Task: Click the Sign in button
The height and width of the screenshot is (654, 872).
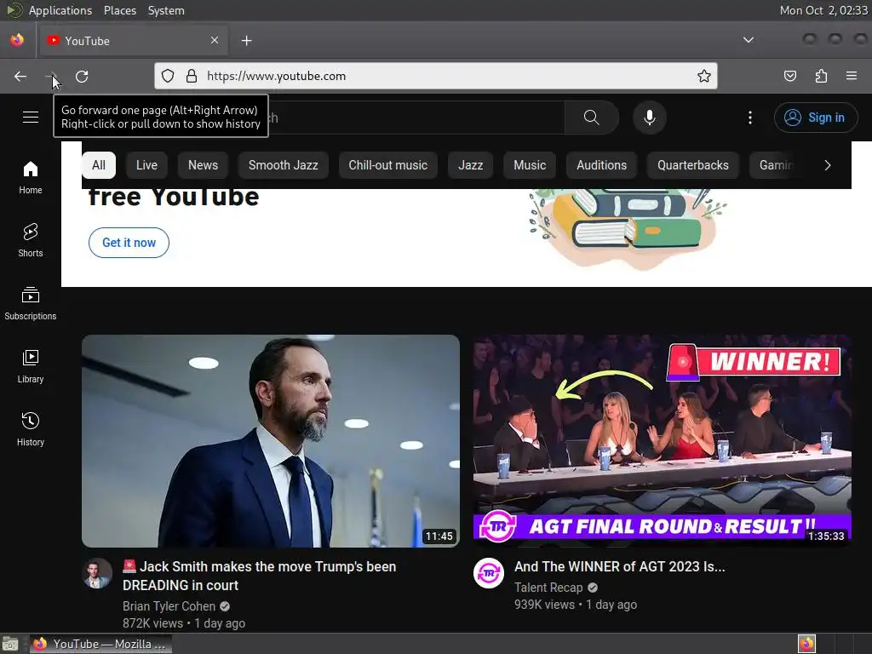Action: pos(815,118)
